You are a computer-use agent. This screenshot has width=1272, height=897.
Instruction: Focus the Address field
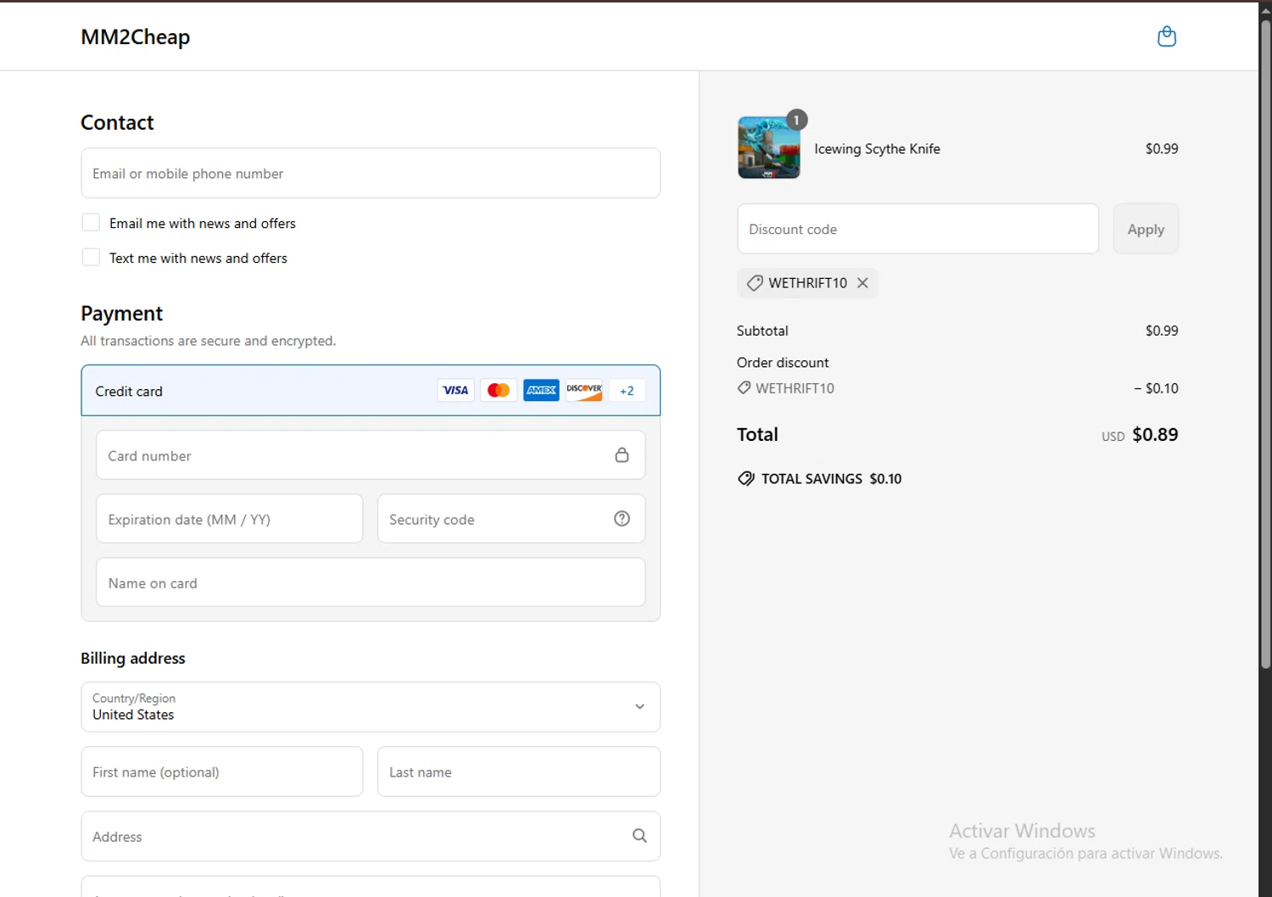click(371, 836)
